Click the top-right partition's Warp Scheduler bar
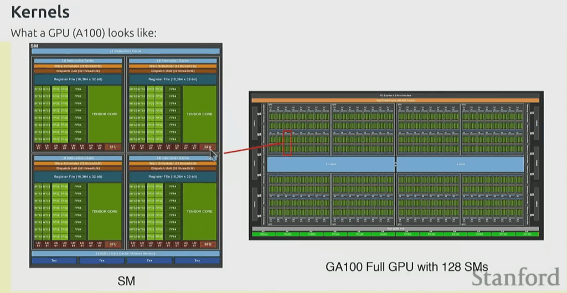 [173, 66]
